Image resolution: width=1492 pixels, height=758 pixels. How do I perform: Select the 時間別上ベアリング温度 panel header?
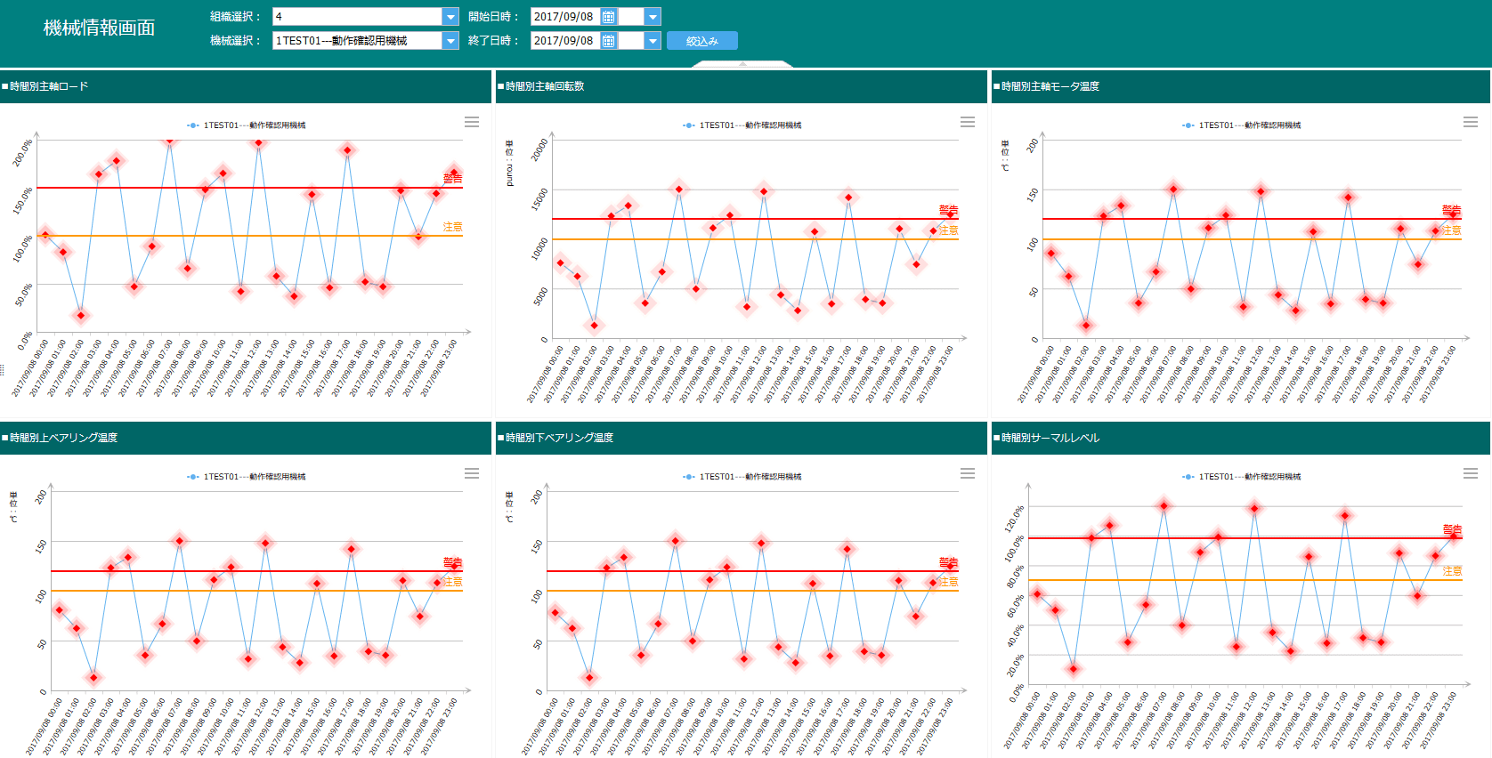pyautogui.click(x=247, y=438)
